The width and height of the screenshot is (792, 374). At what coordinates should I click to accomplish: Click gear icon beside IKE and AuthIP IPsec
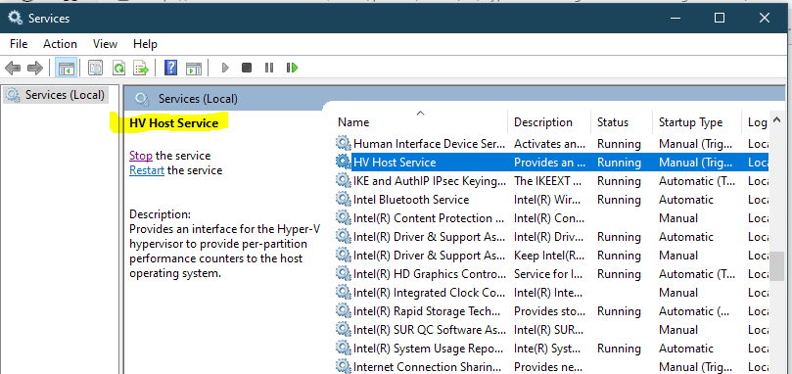pyautogui.click(x=343, y=180)
